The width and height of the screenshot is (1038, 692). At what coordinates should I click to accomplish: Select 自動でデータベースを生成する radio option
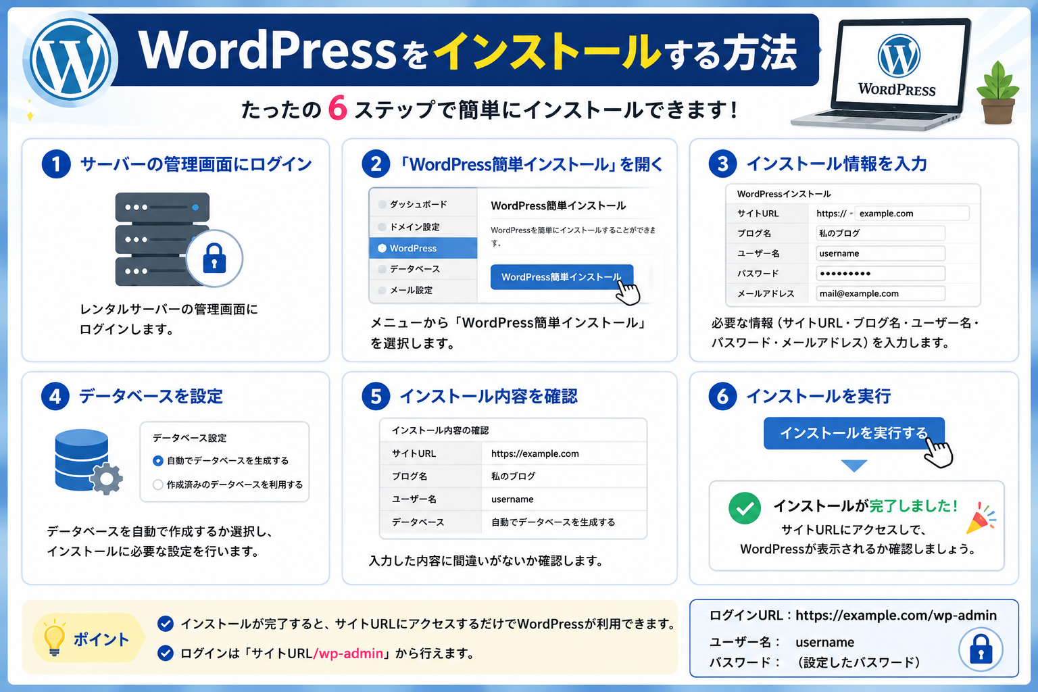(x=158, y=461)
